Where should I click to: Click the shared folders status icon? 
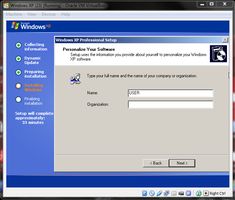tap(174, 193)
